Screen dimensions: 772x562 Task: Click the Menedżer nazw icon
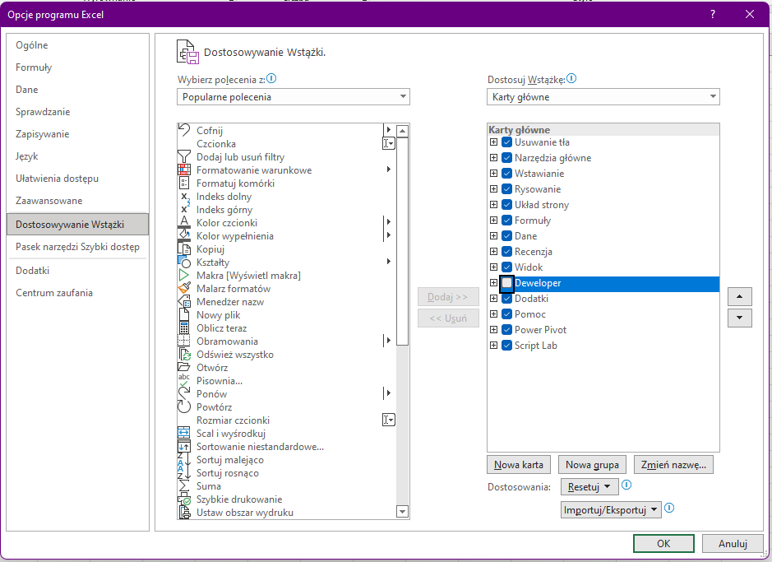coord(183,301)
